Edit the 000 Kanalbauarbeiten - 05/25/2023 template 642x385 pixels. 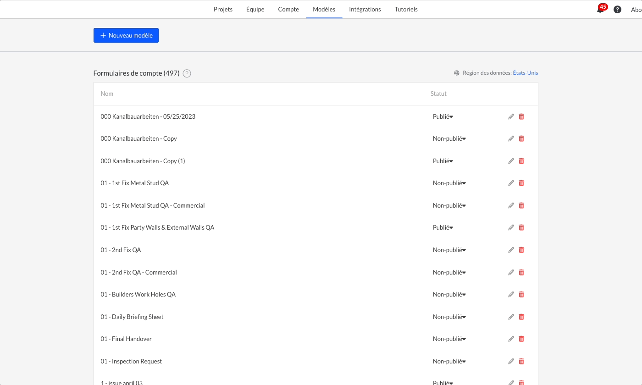click(511, 116)
